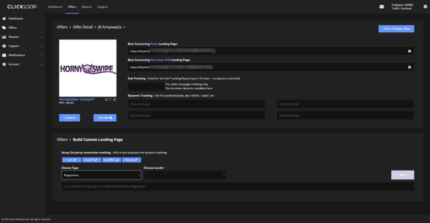Click the Extra-tracking-3 field
The width and height of the screenshot is (430, 223).
tap(345, 104)
